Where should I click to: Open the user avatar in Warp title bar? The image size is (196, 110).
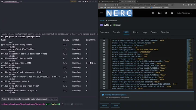pos(87,1)
